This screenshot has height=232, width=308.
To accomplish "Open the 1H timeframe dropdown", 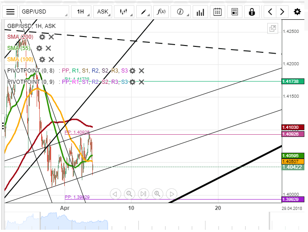I will point(81,12).
